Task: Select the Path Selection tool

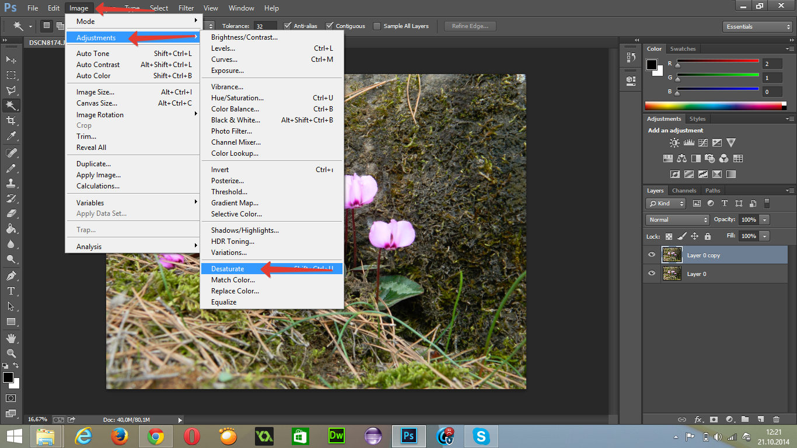Action: 11,306
